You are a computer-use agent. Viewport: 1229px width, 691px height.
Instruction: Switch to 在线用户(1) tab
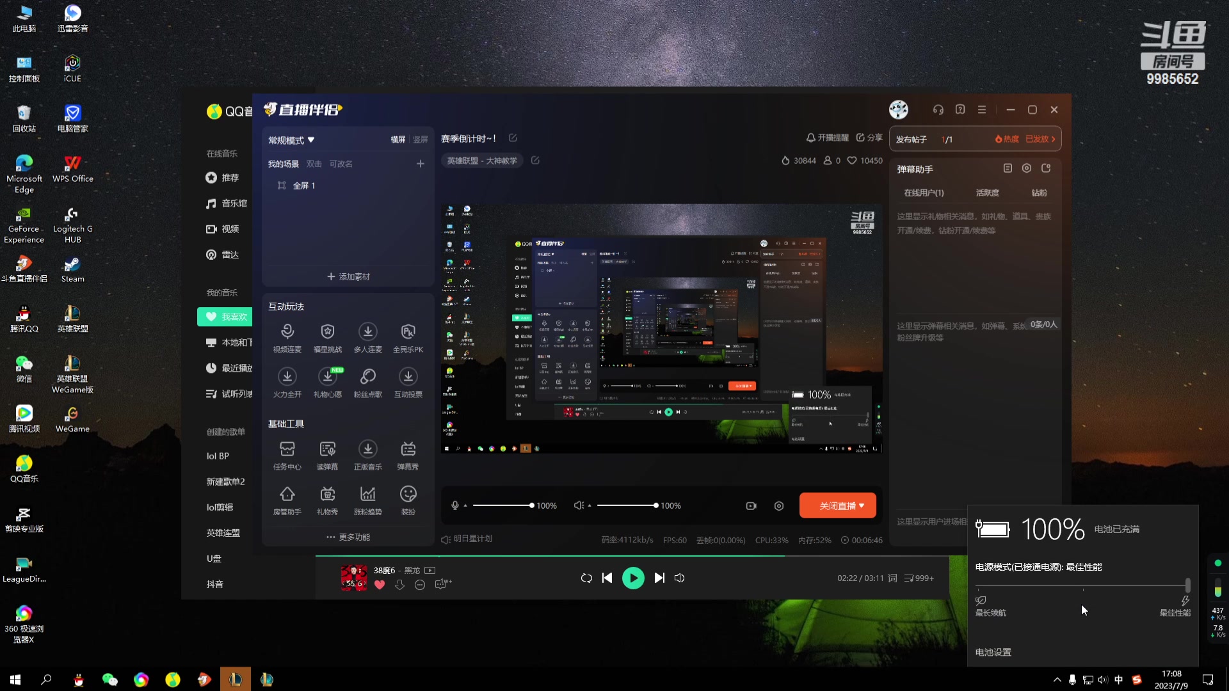[924, 193]
